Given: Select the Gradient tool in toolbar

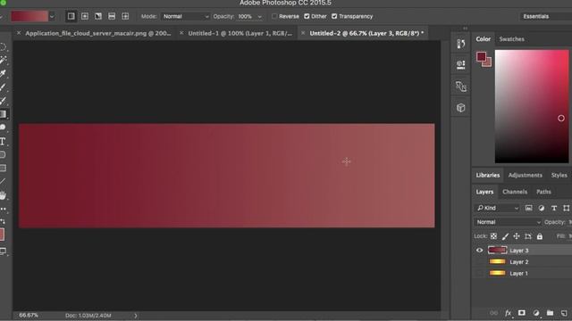Looking at the screenshot, I should click(3, 114).
